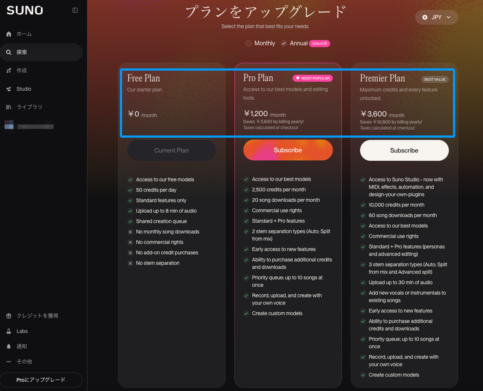Viewport: 483px width, 391px height.
Task: Click the Studio sliders icon
Action: (x=9, y=89)
